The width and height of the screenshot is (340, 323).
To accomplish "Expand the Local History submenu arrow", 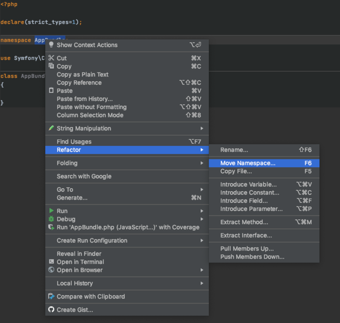I will click(202, 283).
